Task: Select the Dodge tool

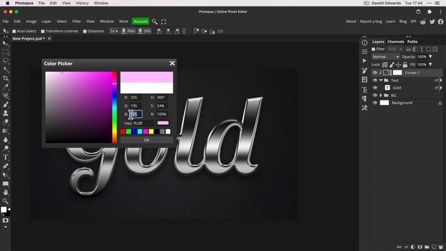Action: [6, 149]
